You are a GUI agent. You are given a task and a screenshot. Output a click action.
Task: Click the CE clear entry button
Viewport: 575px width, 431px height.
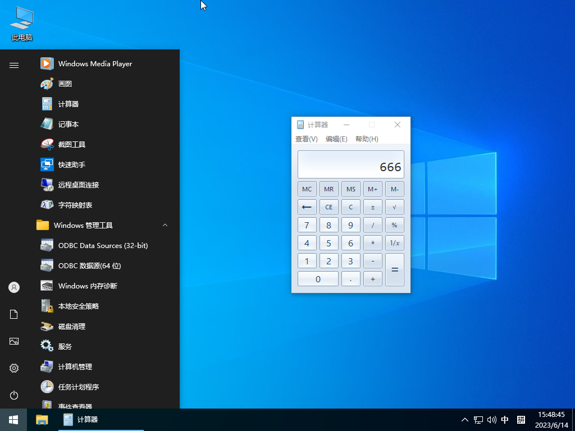[329, 207]
